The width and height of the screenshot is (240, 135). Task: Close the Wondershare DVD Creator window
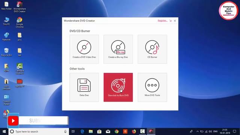[175, 21]
